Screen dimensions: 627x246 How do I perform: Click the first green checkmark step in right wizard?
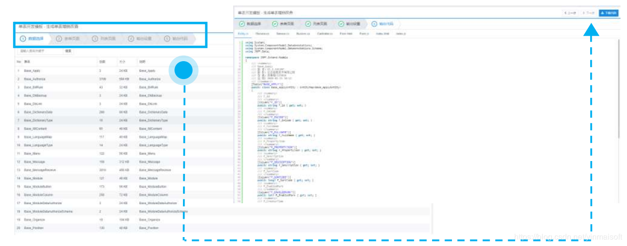[242, 23]
